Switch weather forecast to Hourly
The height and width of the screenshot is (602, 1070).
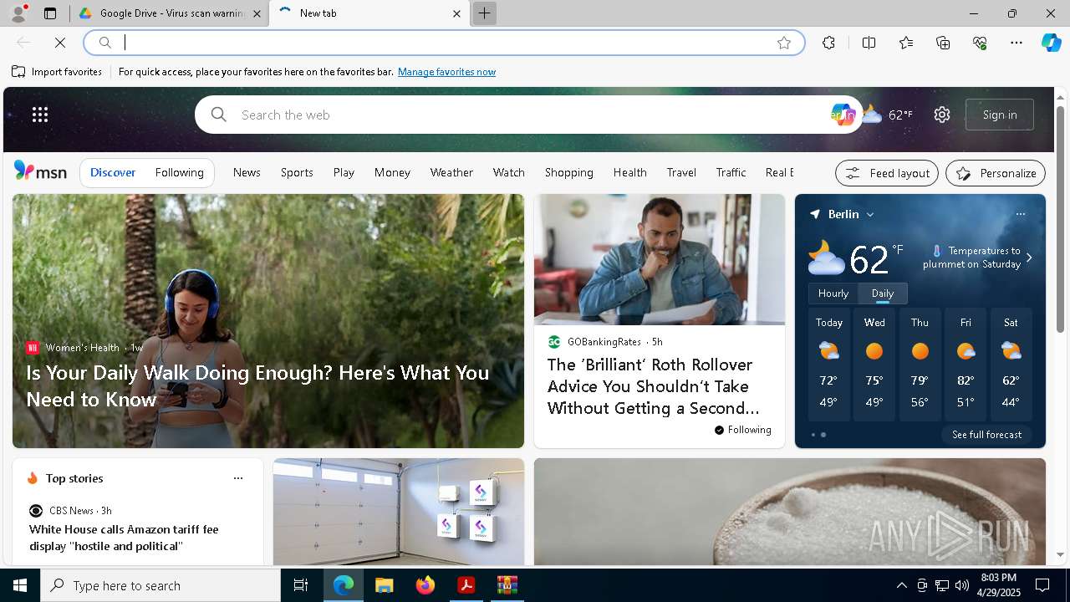click(833, 293)
